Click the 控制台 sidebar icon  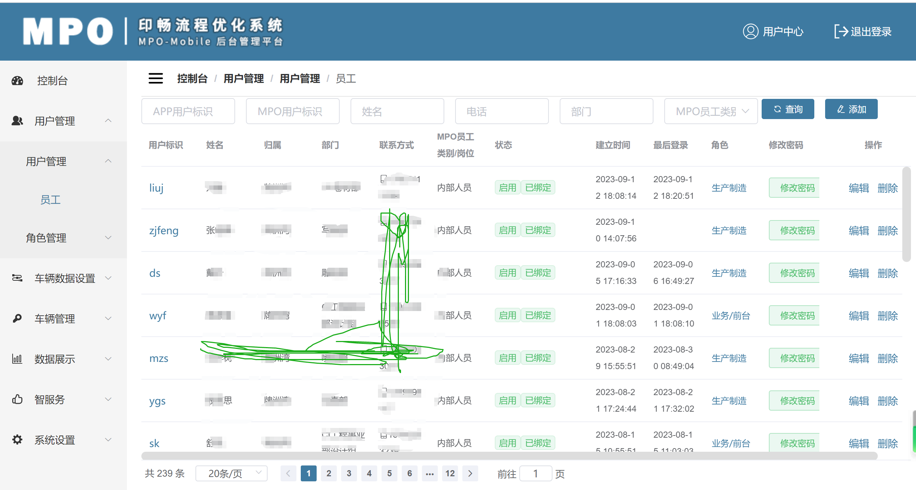[x=17, y=79]
